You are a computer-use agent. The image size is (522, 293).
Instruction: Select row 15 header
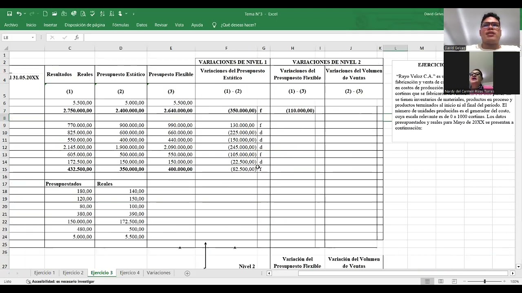(4, 169)
